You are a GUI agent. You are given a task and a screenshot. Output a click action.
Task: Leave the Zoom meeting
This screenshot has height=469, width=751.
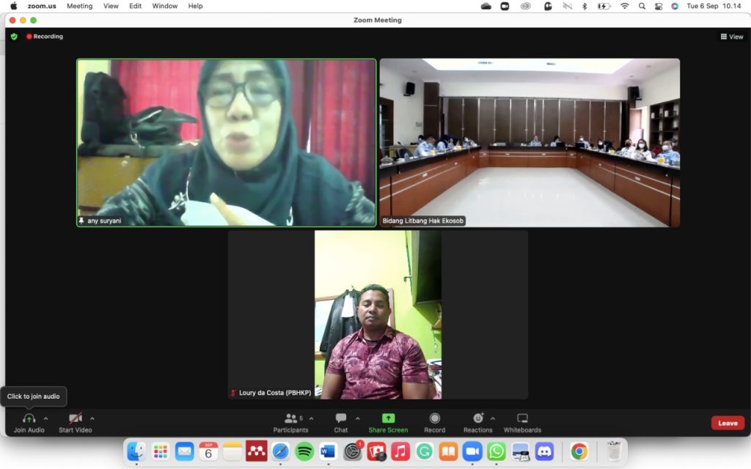[x=728, y=423]
